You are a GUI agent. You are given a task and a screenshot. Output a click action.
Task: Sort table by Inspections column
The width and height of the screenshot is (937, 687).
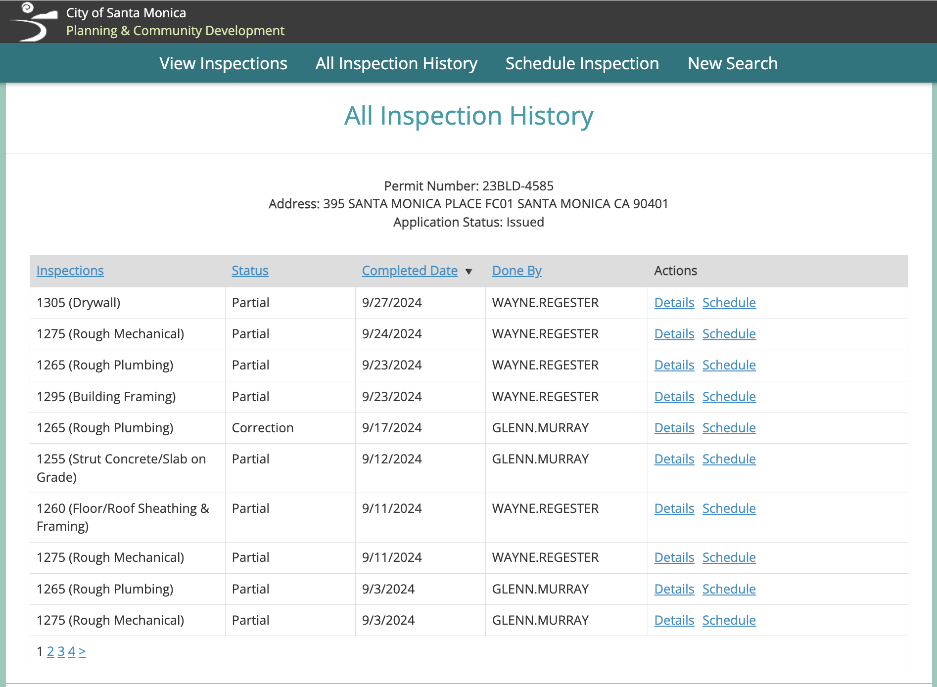tap(70, 271)
